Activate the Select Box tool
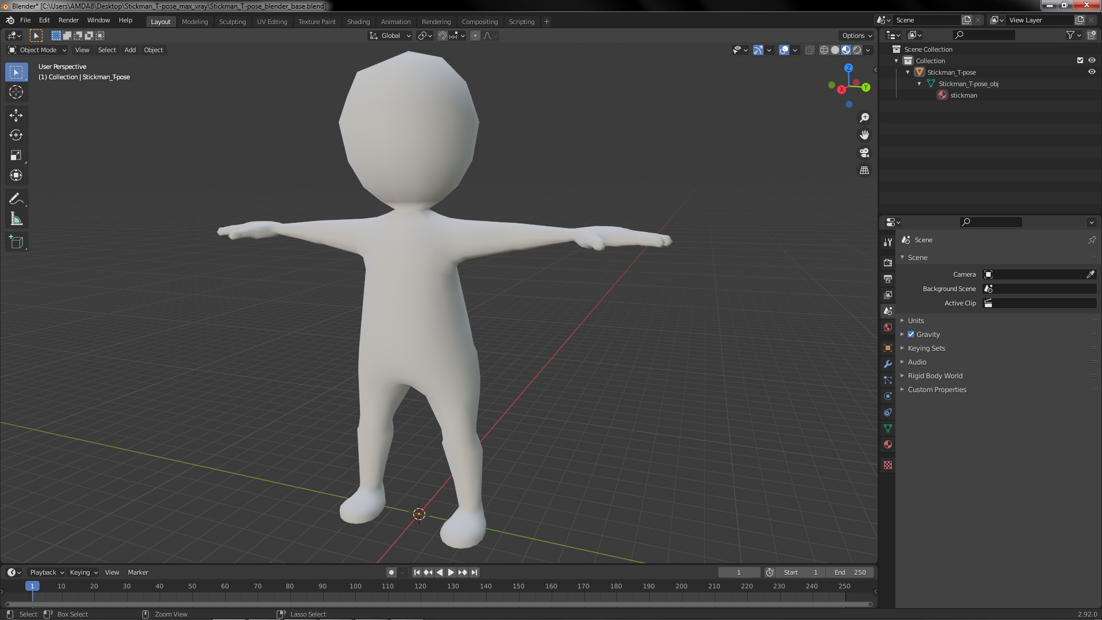This screenshot has height=620, width=1102. (x=16, y=72)
